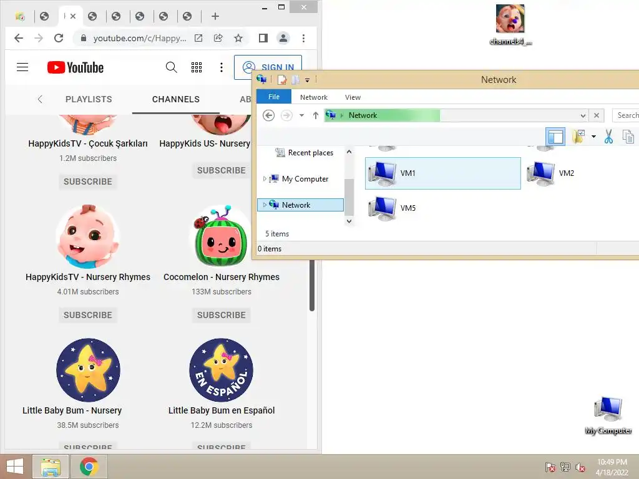Click the folder options icon in Explorer toolbar

(578, 137)
